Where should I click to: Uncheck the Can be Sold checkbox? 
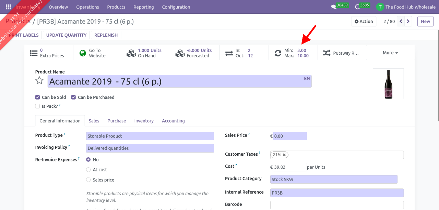tap(37, 97)
